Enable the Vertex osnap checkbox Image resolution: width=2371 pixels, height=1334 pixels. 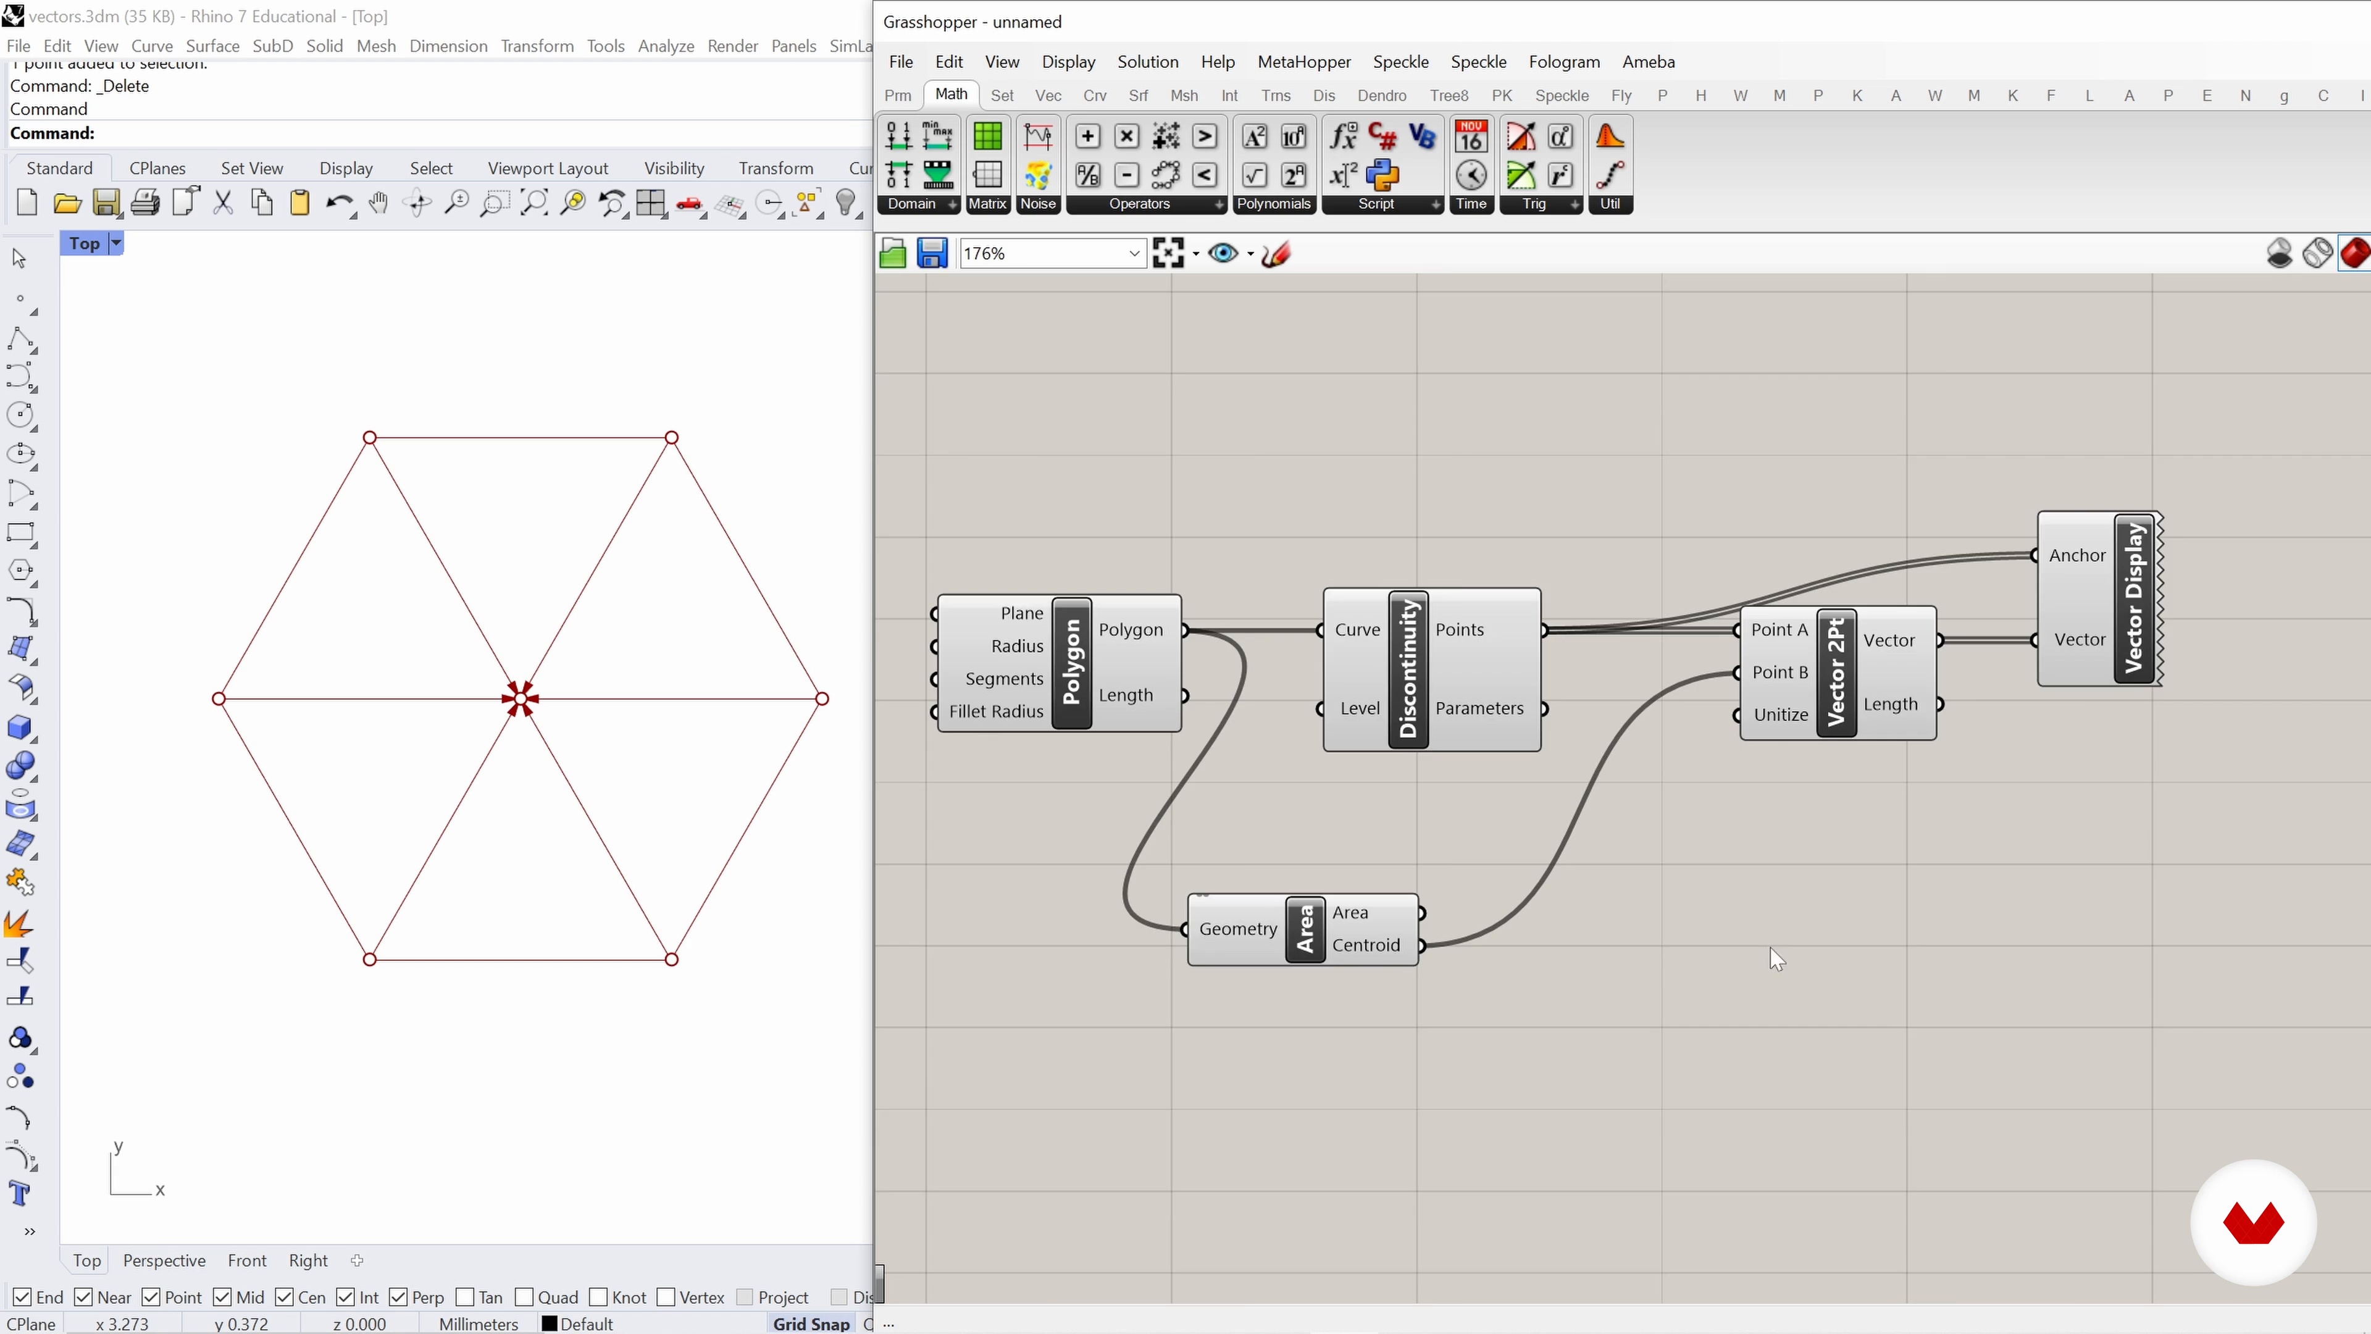(666, 1297)
